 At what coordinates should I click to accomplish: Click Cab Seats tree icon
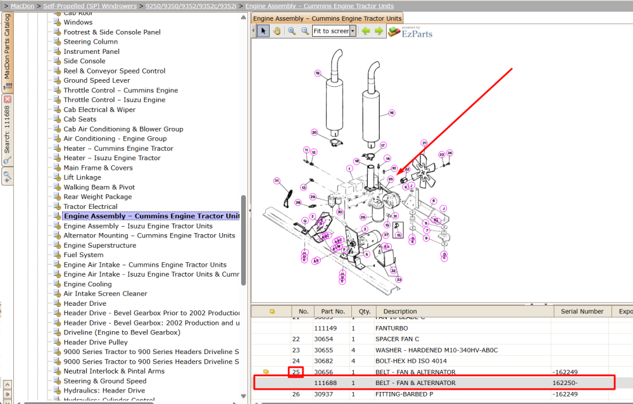[58, 119]
